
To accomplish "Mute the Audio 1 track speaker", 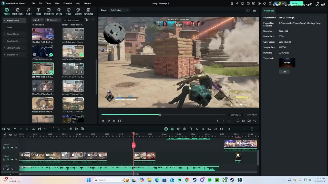I will coord(8,169).
